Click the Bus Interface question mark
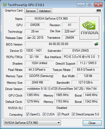The image size is (105, 129). [x=98, y=57]
